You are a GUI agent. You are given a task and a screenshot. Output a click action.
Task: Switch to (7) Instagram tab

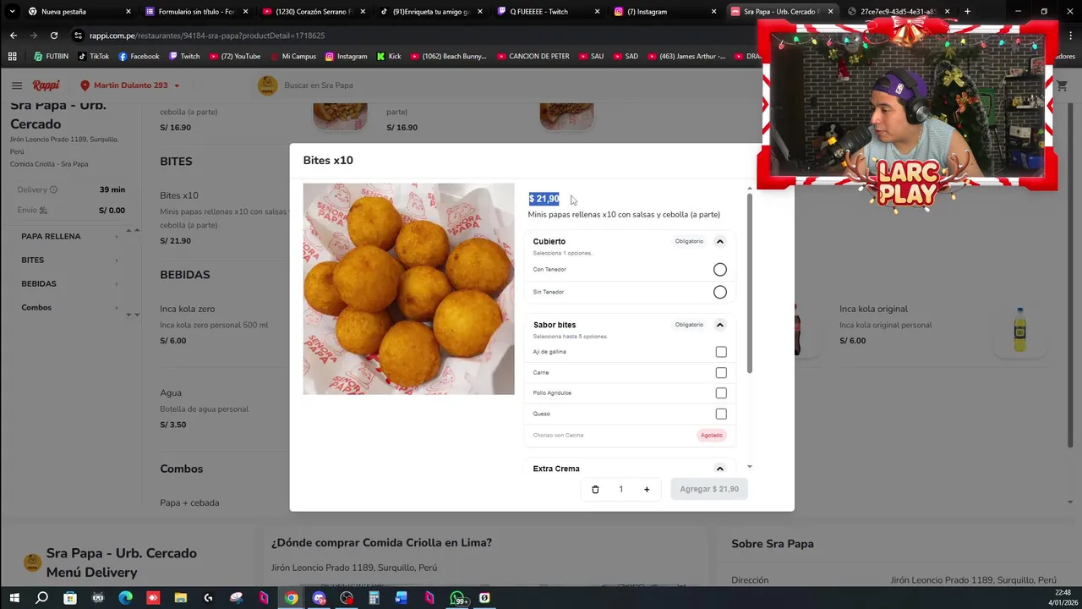(x=664, y=12)
